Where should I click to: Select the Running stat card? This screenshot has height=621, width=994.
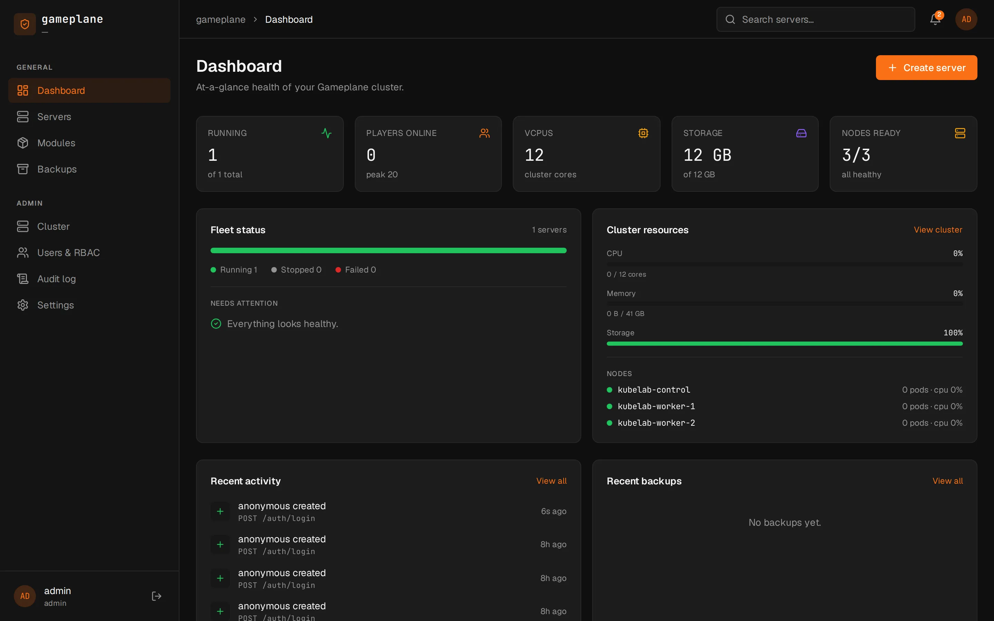(270, 154)
